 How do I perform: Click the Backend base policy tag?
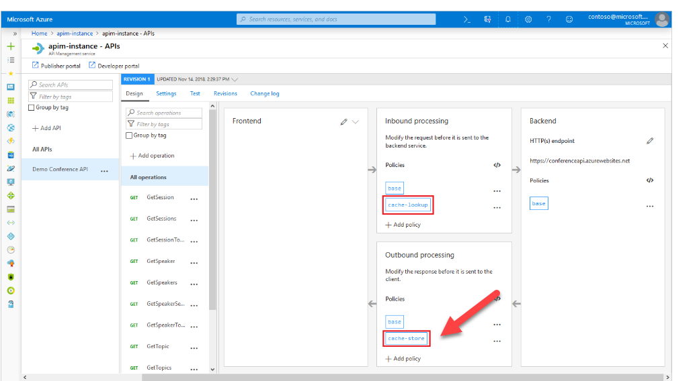point(539,204)
